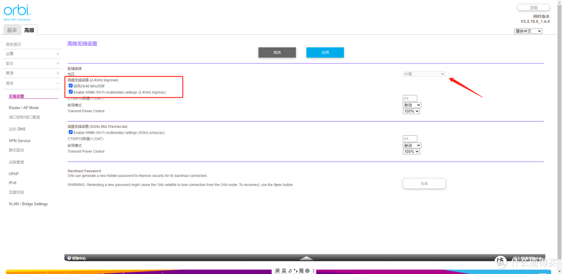Toggle Enable WMM 5GHz a/n/ac/ax checkbox

click(71, 132)
